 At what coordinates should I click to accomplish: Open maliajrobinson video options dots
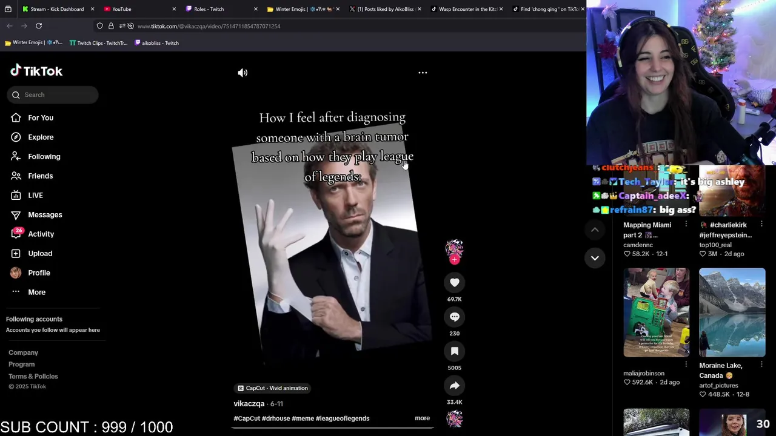tap(686, 365)
